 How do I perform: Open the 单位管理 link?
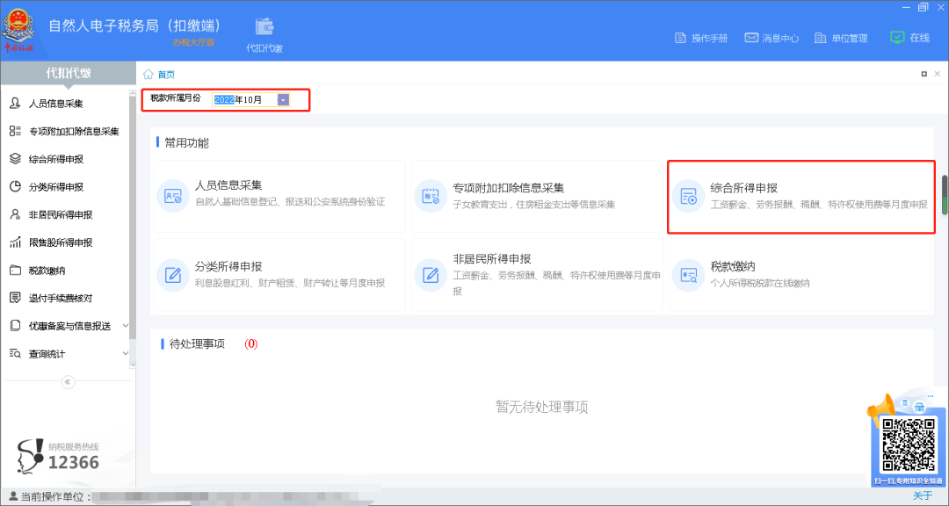pos(850,38)
